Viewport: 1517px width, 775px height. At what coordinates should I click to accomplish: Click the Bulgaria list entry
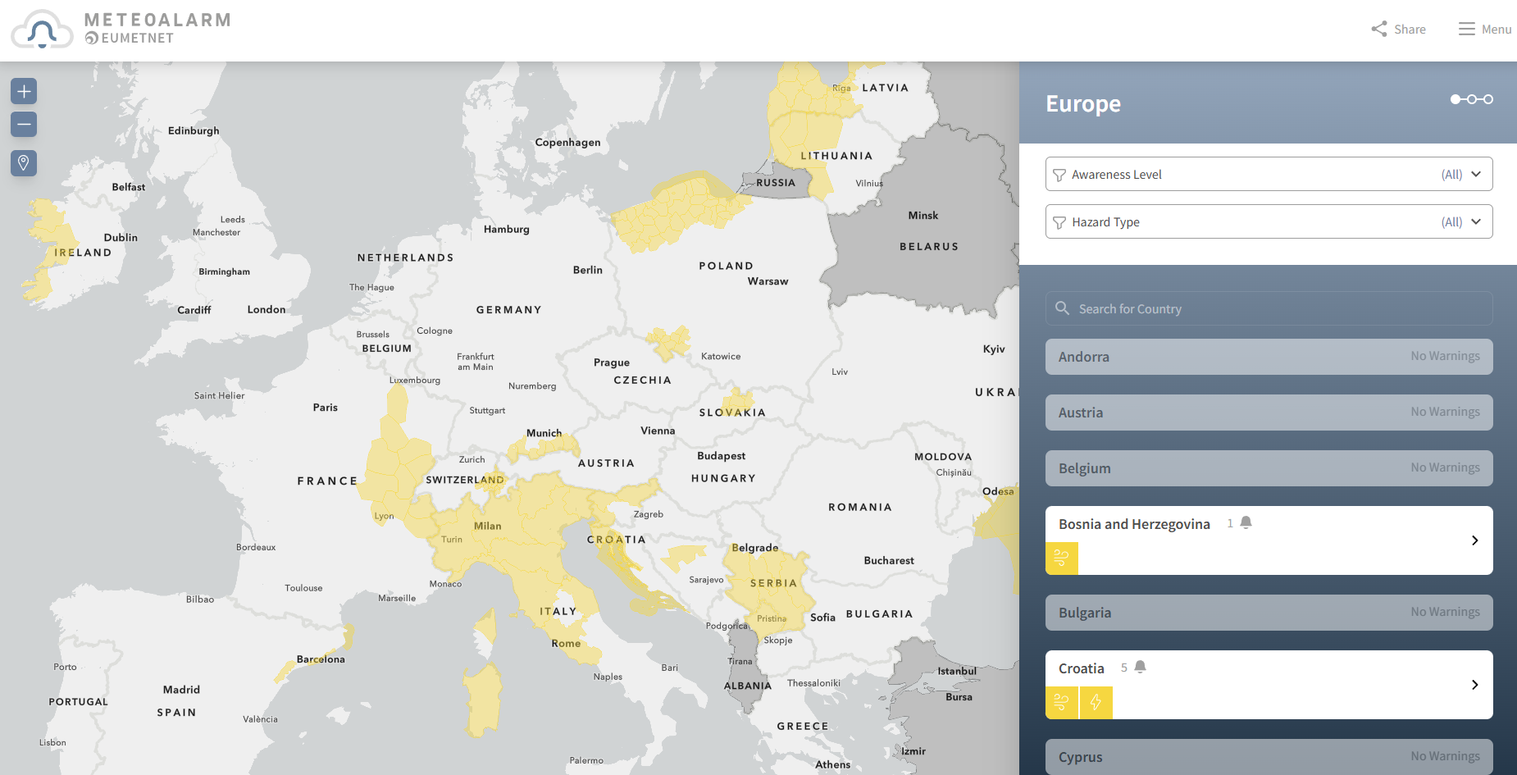pos(1269,613)
